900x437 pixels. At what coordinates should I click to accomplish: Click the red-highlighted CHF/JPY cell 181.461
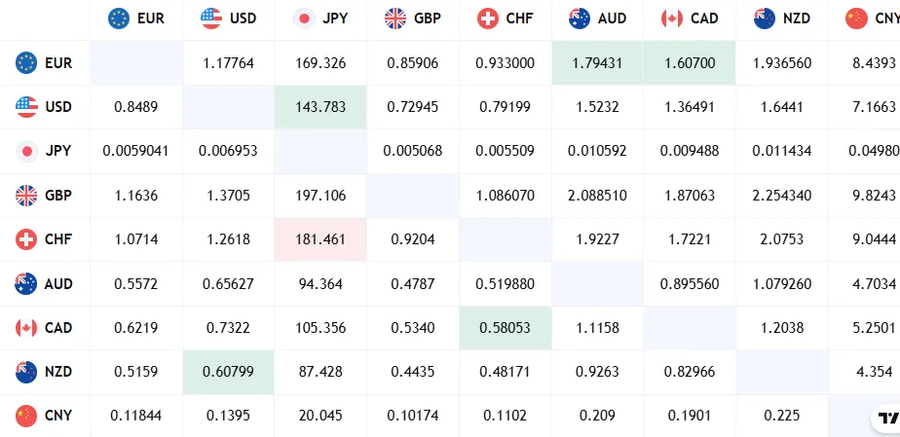[x=320, y=239]
